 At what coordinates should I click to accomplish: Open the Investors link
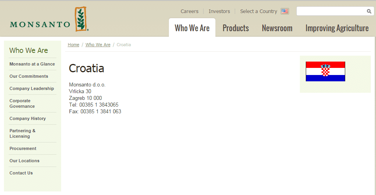point(219,11)
